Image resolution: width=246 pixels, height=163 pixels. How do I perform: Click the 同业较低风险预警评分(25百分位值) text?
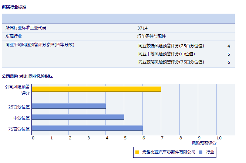click(171, 46)
